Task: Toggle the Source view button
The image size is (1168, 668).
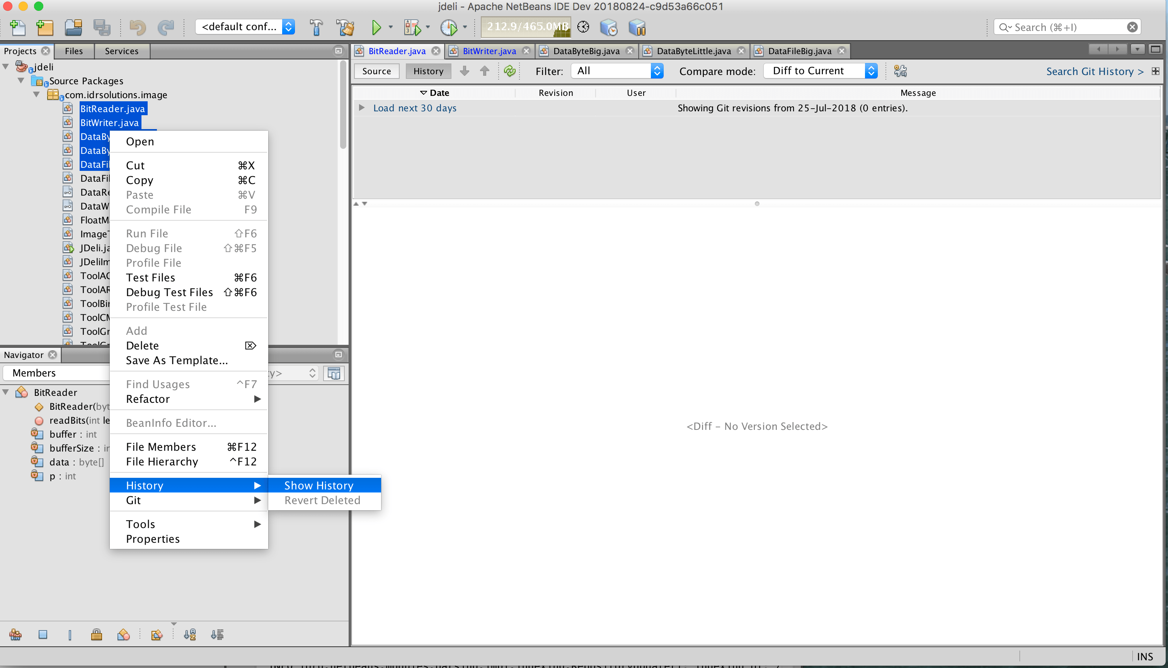Action: [376, 71]
